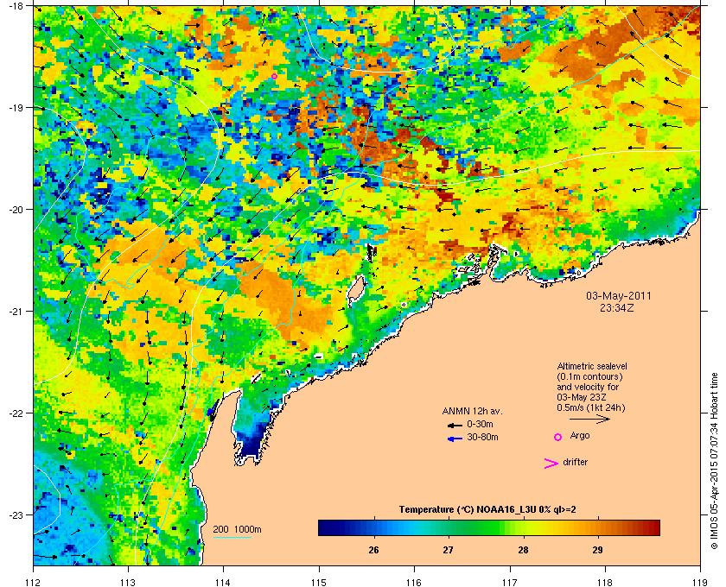Click the longitude label 118
The width and height of the screenshot is (726, 587).
point(605,582)
